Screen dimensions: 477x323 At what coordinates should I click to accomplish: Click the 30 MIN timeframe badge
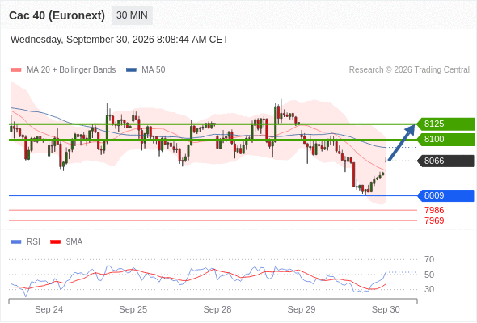tap(132, 15)
